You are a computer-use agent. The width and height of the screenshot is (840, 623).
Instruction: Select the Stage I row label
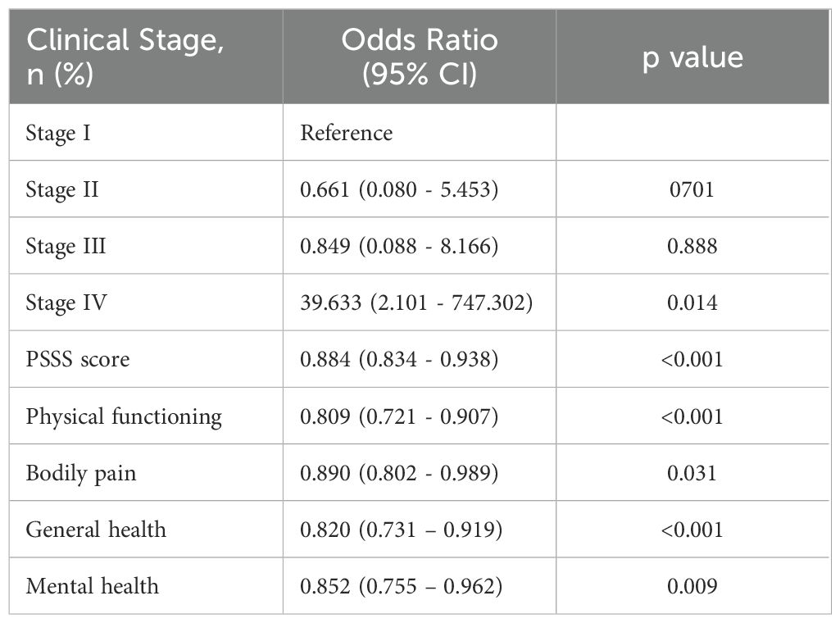[x=58, y=133]
